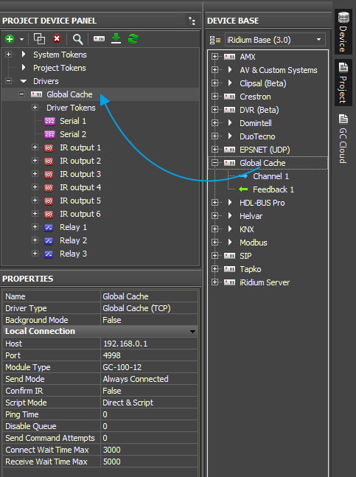Click the green Add device plus icon

click(10, 39)
